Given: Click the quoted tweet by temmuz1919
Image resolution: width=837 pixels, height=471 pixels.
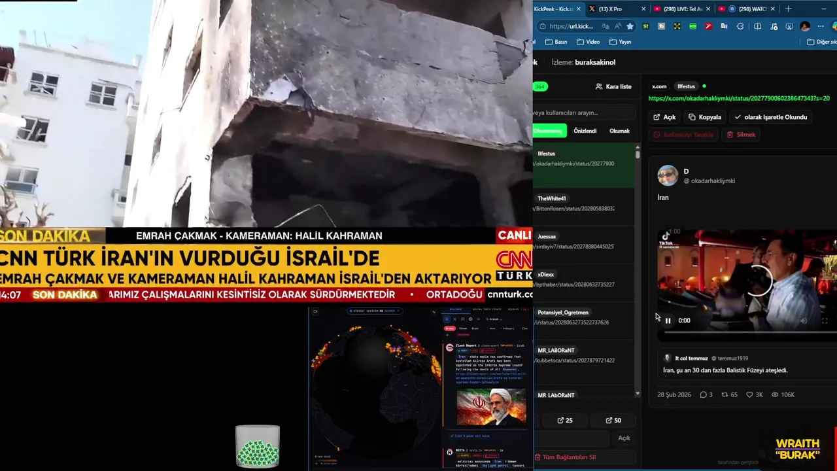Looking at the screenshot, I should [x=747, y=364].
